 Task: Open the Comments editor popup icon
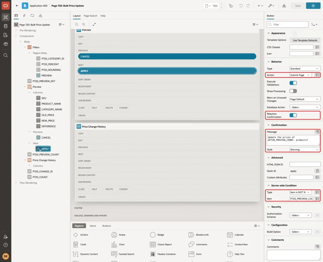coord(317,246)
